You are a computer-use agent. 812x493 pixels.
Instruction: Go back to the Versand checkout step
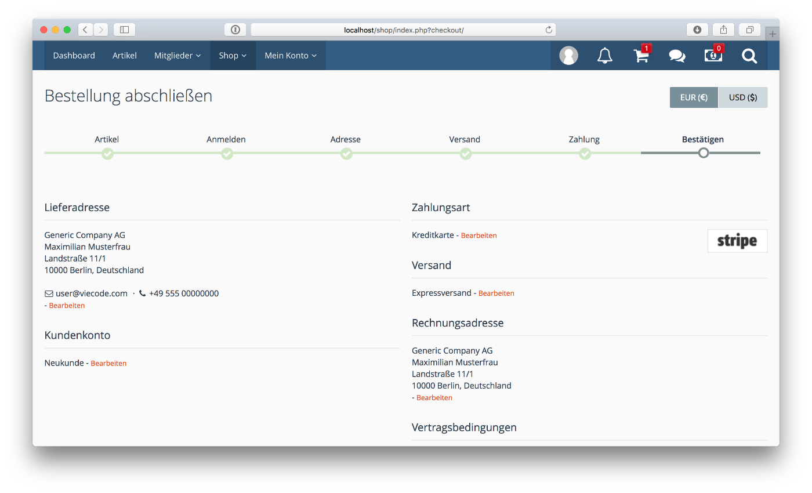click(465, 153)
